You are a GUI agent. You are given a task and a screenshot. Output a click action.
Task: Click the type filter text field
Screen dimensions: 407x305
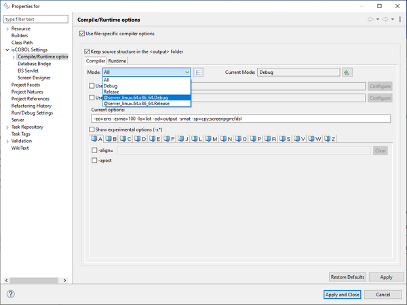35,19
